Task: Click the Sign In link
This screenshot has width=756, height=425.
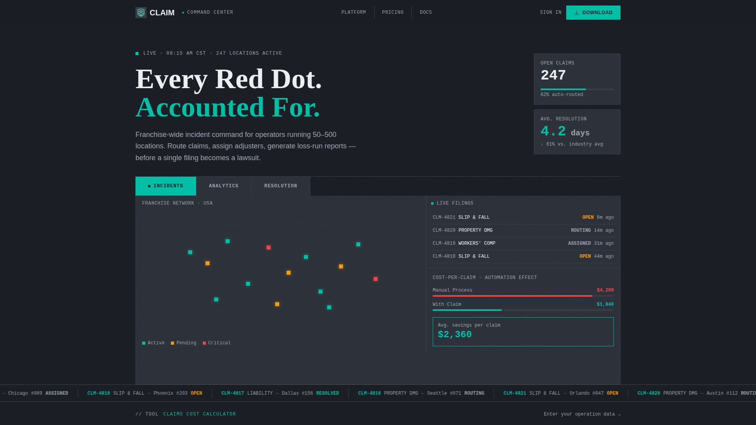Action: [550, 12]
